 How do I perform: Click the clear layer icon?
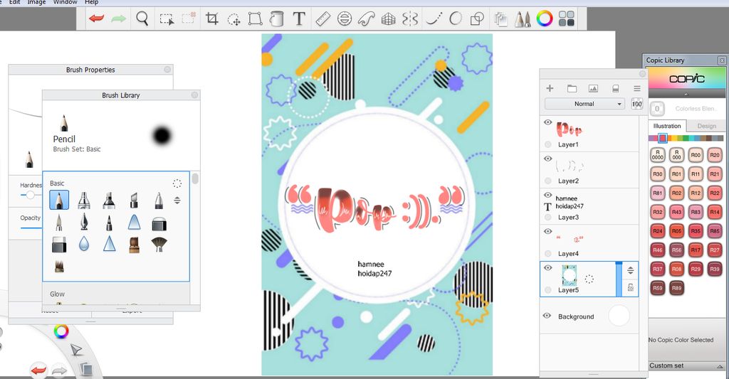coord(615,88)
